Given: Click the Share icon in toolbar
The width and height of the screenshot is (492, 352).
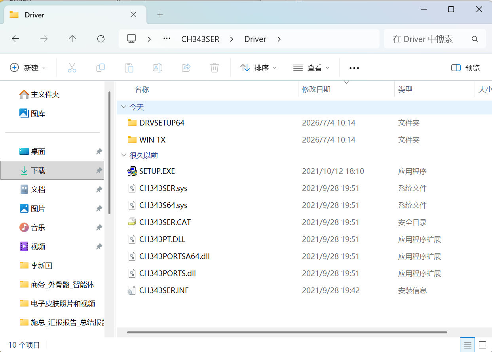Looking at the screenshot, I should click(186, 68).
